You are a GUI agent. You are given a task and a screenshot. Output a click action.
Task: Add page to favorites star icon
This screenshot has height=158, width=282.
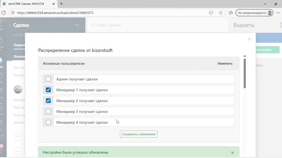[x=221, y=13]
